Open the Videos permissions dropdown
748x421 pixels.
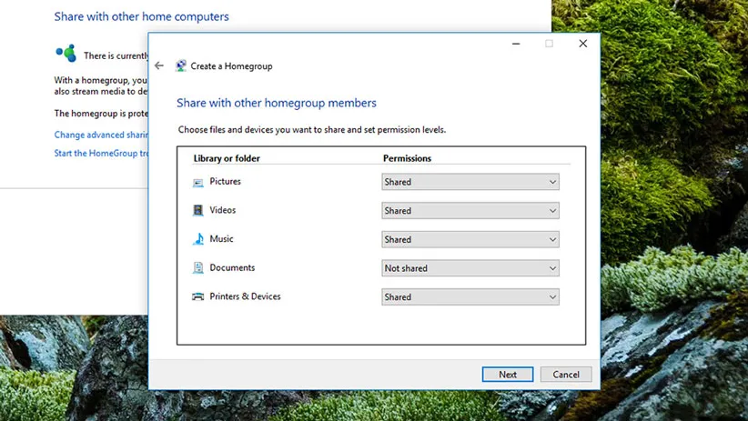pos(470,211)
